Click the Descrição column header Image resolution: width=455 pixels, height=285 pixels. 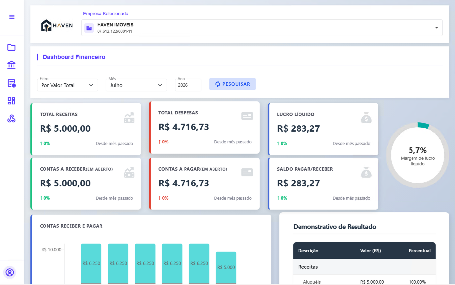pos(308,251)
